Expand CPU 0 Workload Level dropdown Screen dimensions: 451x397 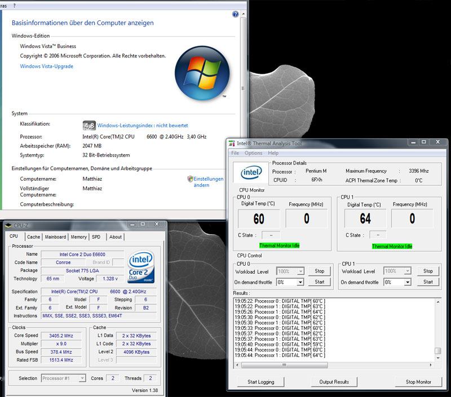coord(300,271)
